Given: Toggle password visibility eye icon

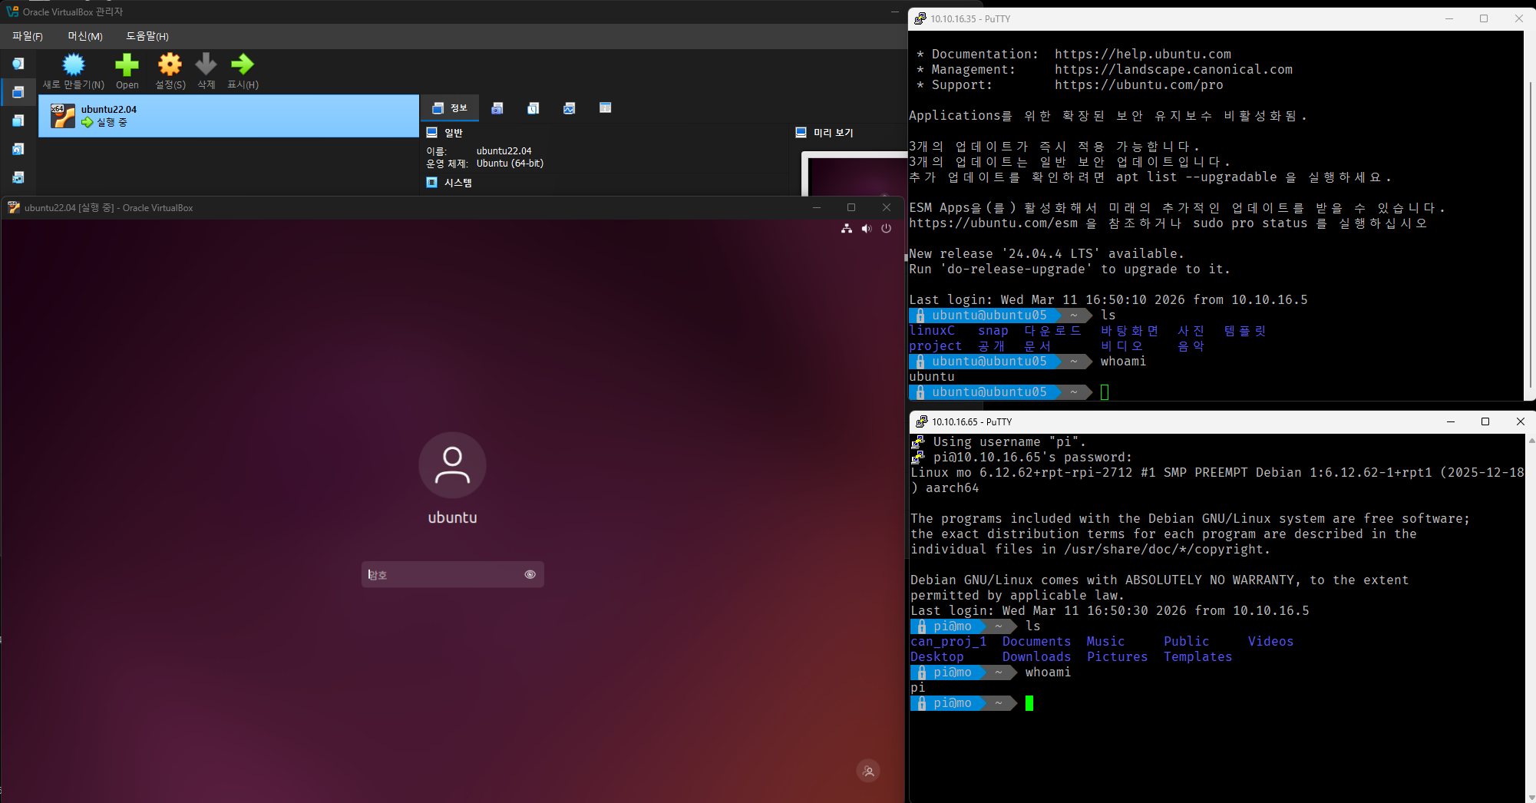Looking at the screenshot, I should pyautogui.click(x=530, y=574).
